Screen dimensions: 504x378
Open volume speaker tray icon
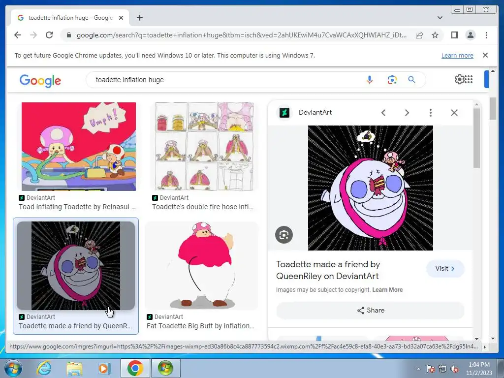point(454,369)
